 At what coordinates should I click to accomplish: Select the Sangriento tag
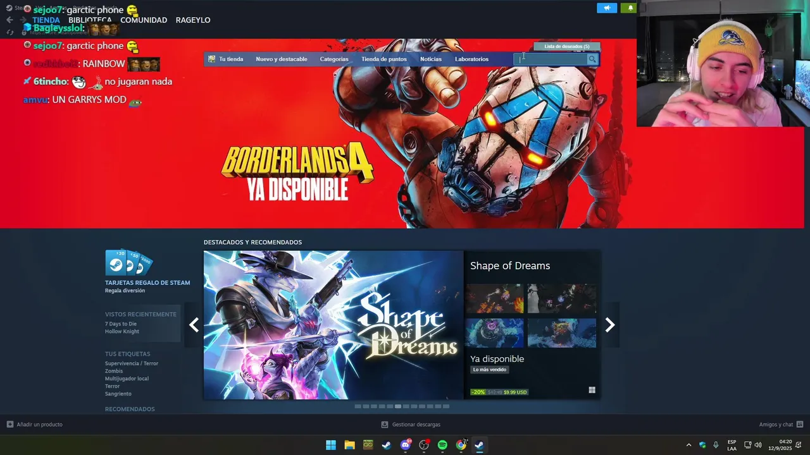(x=118, y=394)
